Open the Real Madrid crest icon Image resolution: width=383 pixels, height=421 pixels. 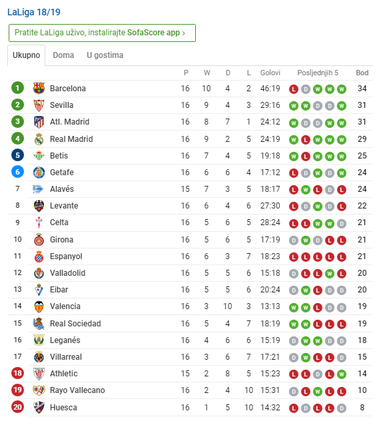pyautogui.click(x=39, y=139)
